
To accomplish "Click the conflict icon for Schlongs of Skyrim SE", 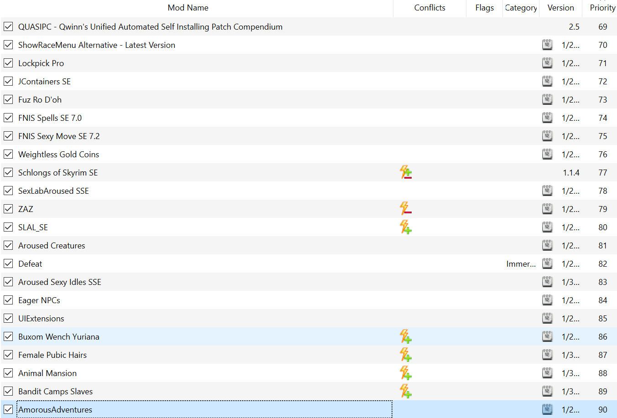I will pos(406,172).
